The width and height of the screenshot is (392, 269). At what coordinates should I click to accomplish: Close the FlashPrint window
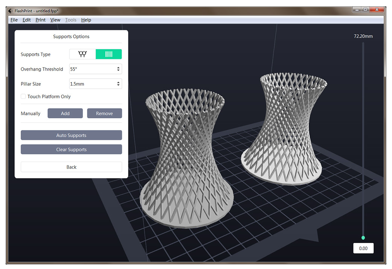[x=377, y=10]
